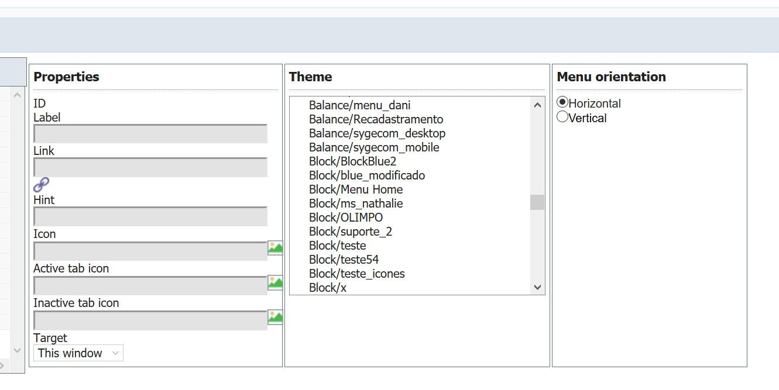Image resolution: width=779 pixels, height=390 pixels.
Task: Click the Label input field
Action: (x=150, y=133)
